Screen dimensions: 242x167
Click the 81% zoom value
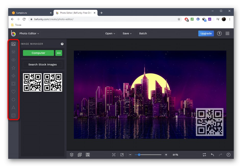coord(175,155)
